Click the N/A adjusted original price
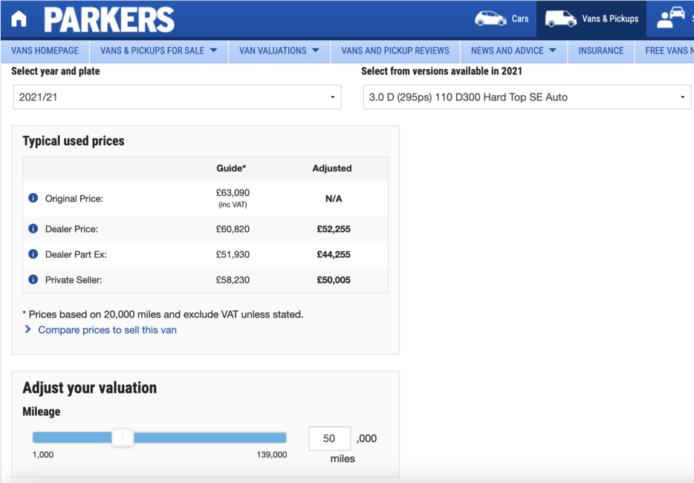This screenshot has width=694, height=483. (334, 198)
